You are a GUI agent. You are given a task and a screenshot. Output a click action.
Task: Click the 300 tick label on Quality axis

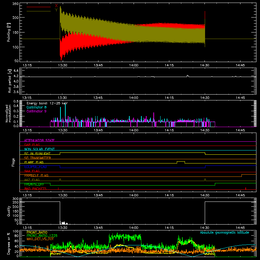coord(16,199)
